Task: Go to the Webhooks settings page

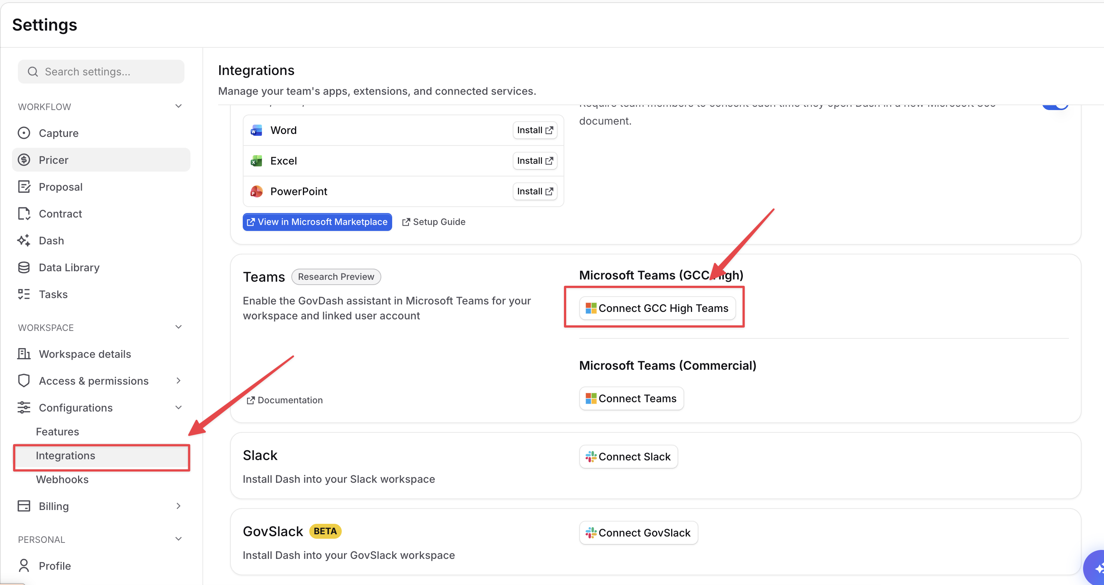Action: coord(62,480)
